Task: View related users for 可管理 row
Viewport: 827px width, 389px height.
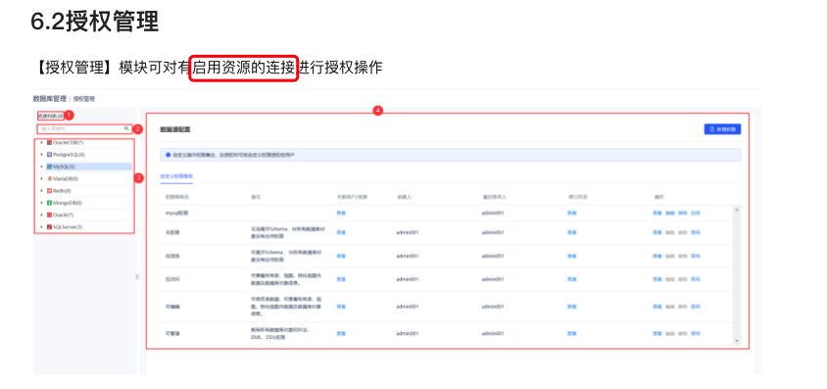Action: tap(341, 334)
